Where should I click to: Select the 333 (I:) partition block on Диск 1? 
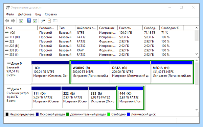click(103, 98)
